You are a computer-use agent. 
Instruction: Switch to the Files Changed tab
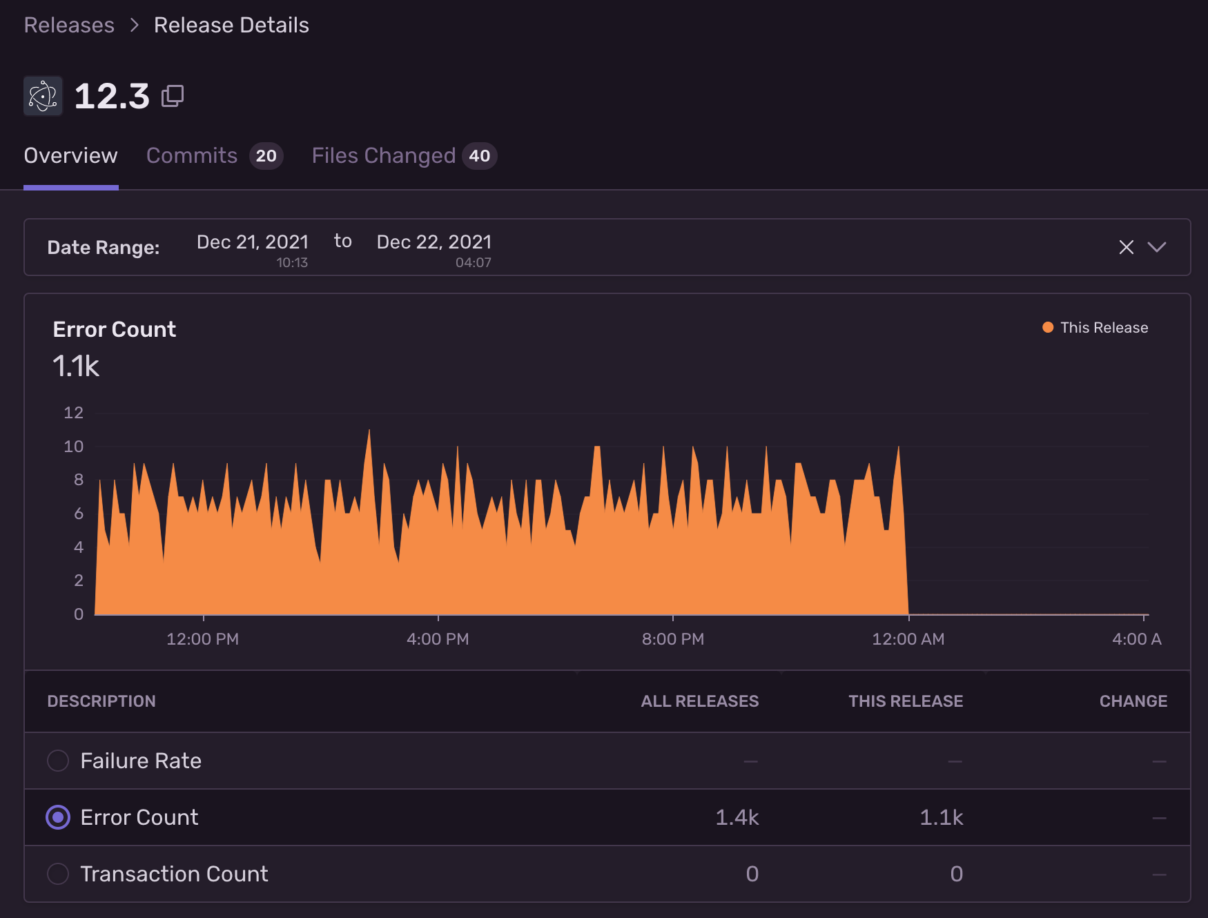pos(383,156)
